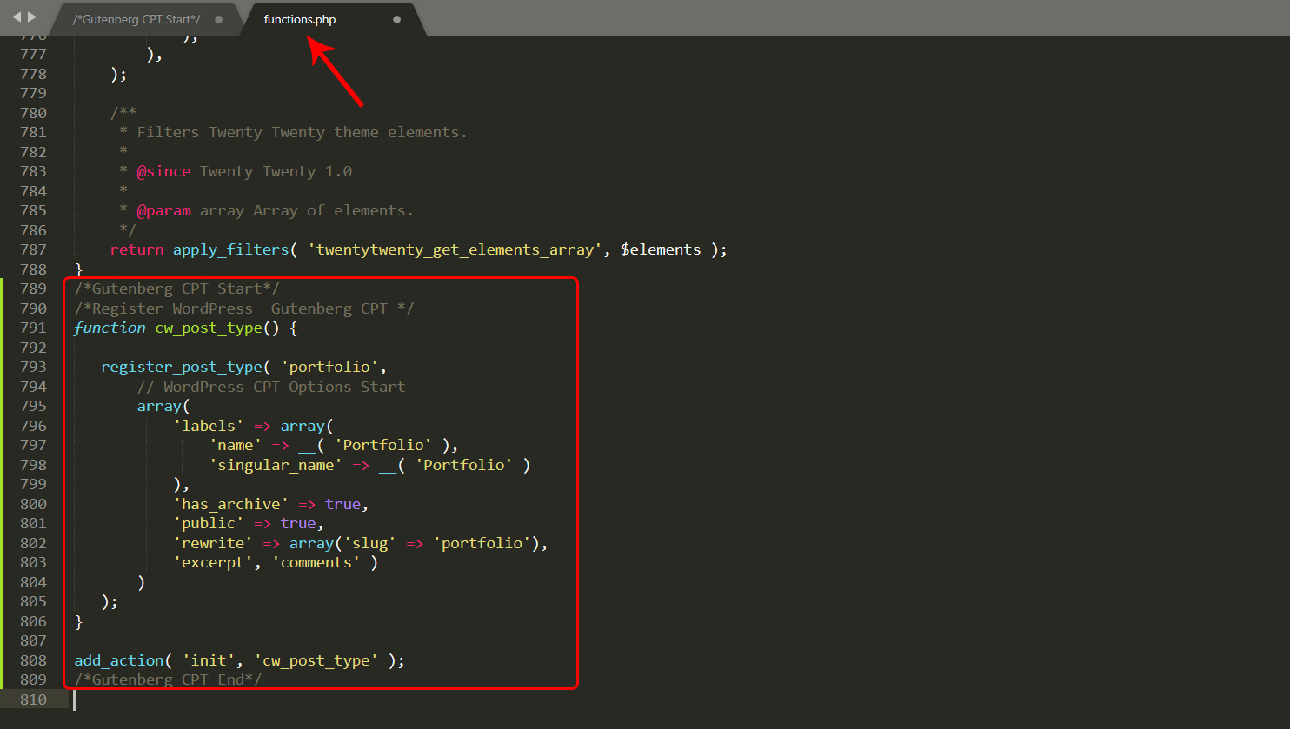This screenshot has width=1290, height=729.
Task: Switch to the functions.php tab
Action: pyautogui.click(x=300, y=19)
